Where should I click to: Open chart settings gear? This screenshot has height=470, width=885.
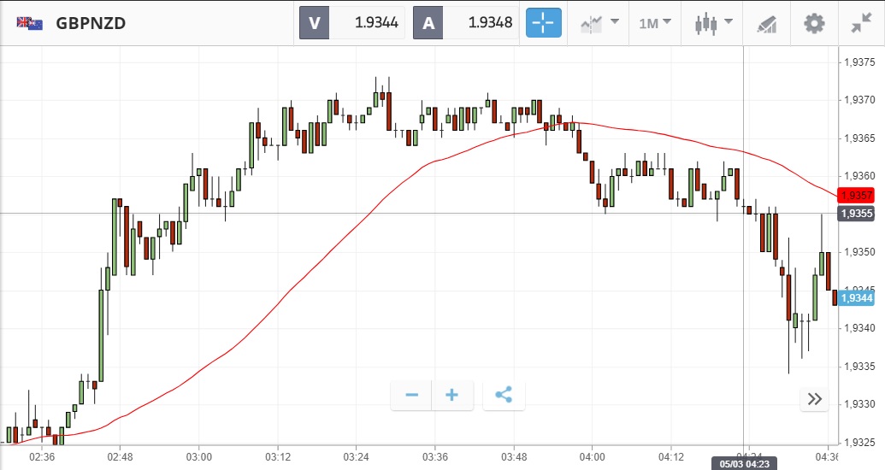tap(814, 23)
